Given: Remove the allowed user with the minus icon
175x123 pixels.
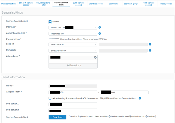Looking at the screenshot, I should coord(95,57).
